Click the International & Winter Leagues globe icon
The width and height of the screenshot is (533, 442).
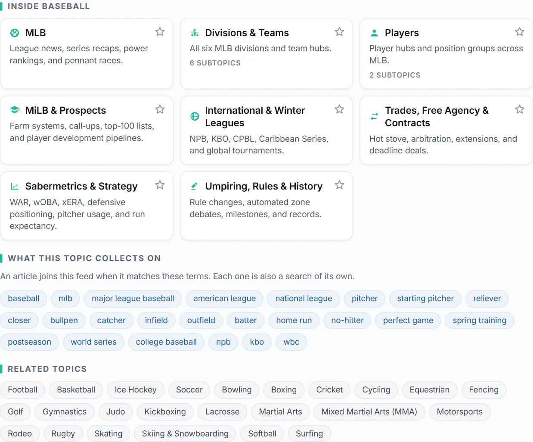(195, 116)
